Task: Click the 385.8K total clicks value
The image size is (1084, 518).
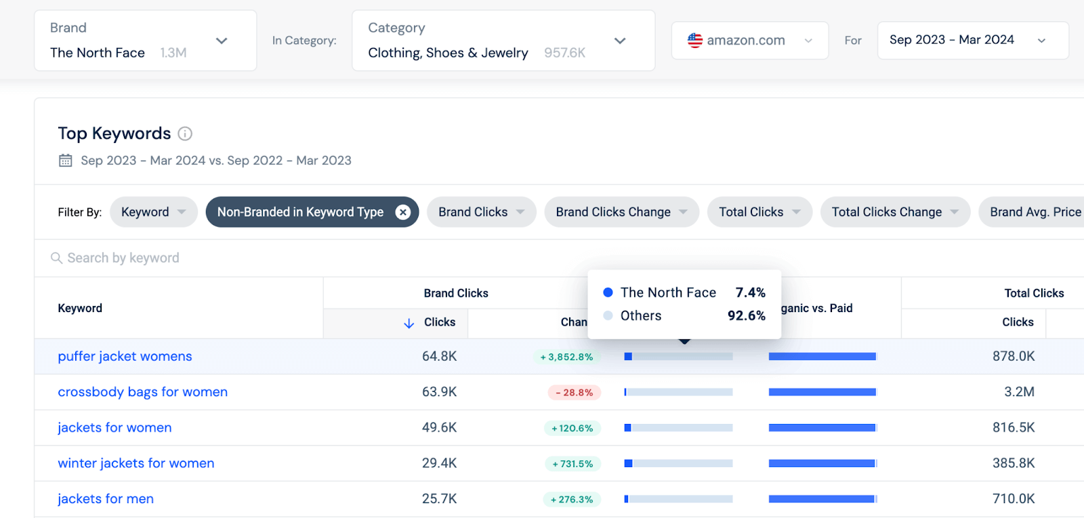Action: [x=1014, y=463]
